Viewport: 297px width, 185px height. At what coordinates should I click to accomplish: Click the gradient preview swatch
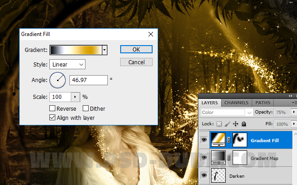pyautogui.click(x=75, y=50)
